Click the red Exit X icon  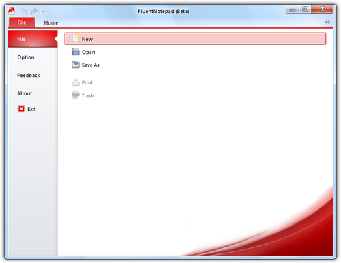coord(21,109)
